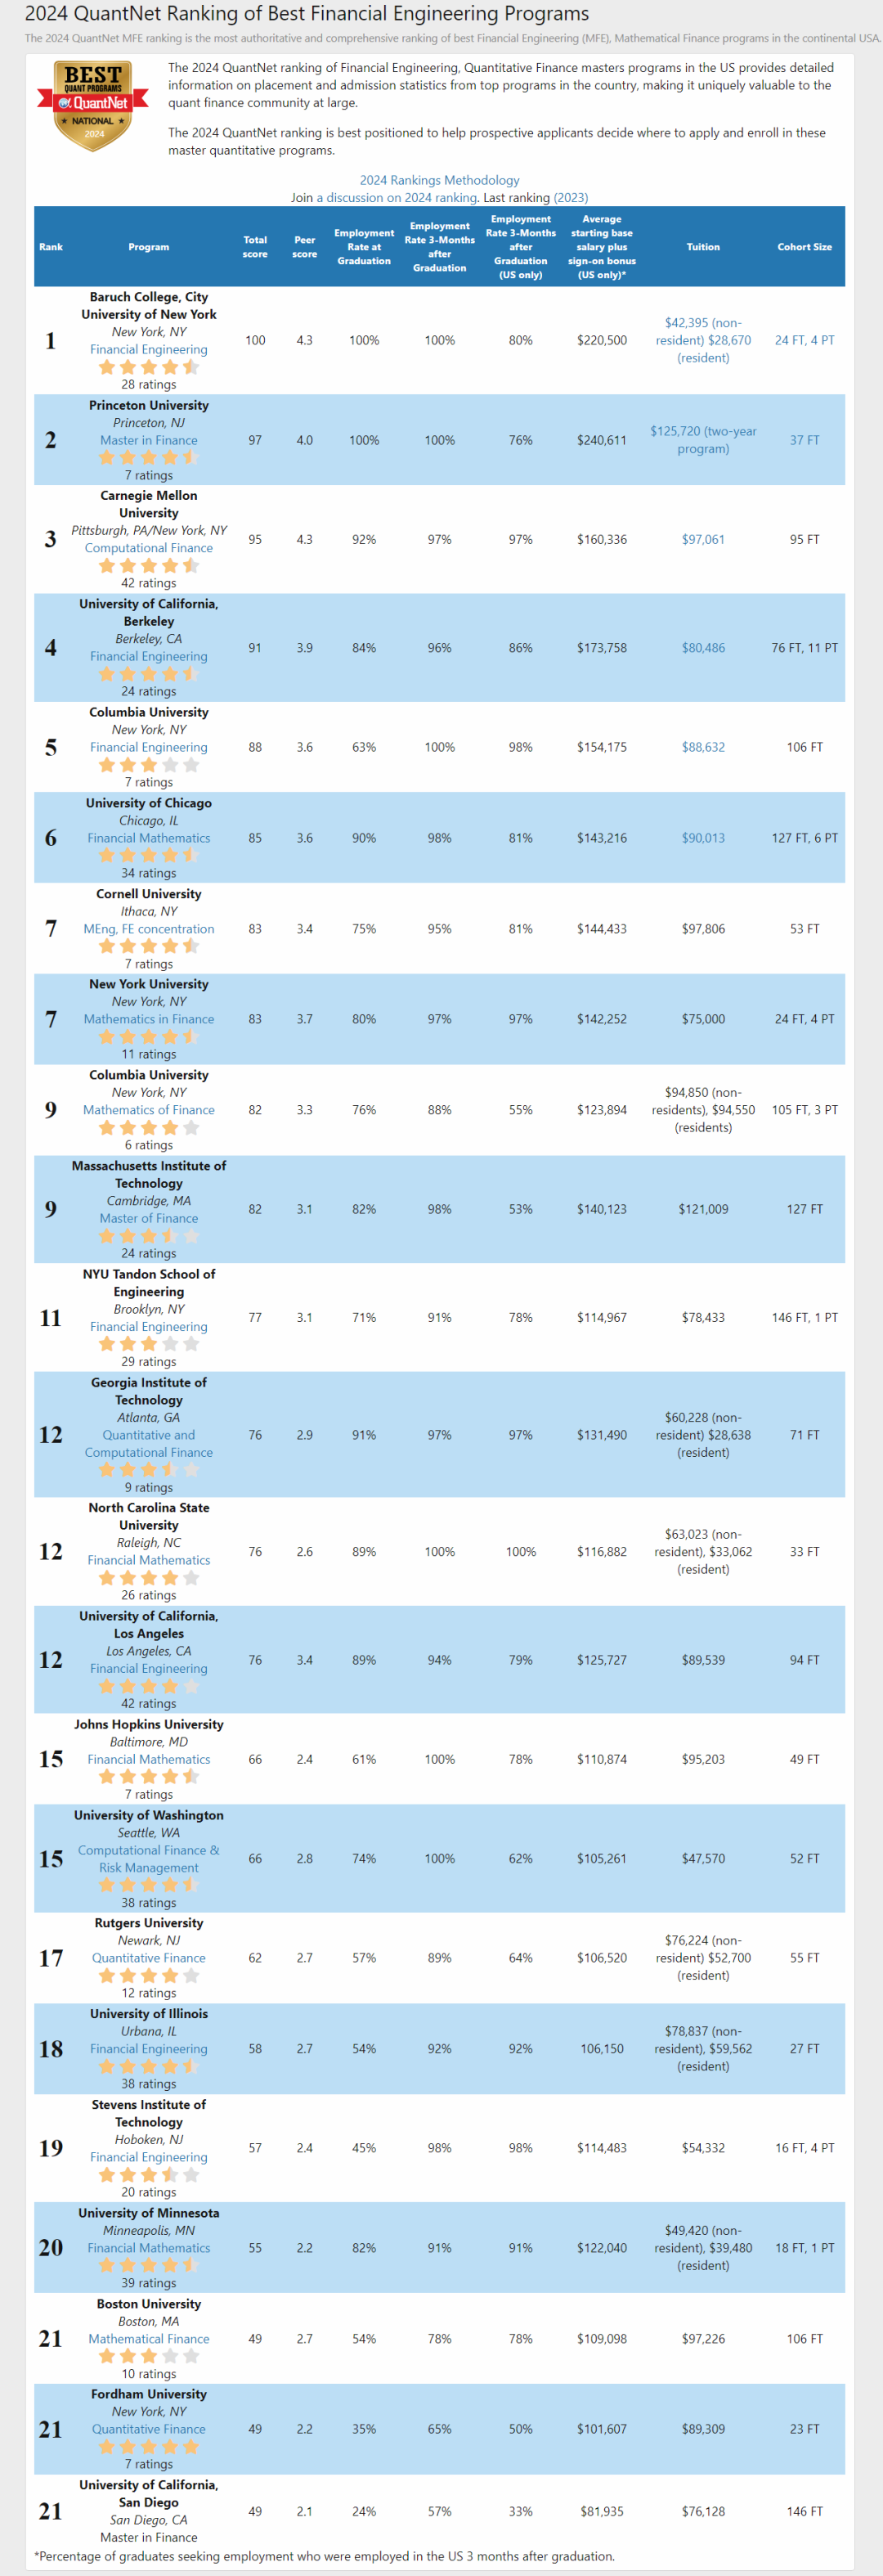Click the Best Quant Programs QuantNet badge
Screen dimensions: 883x2576
click(93, 105)
